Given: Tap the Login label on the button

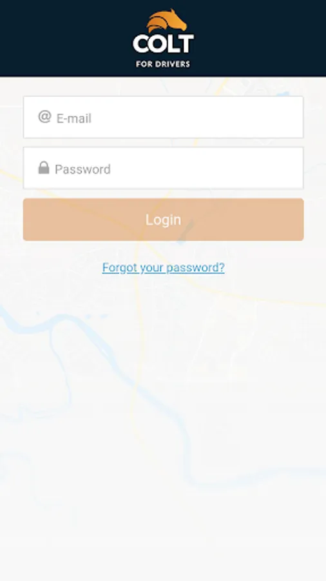Looking at the screenshot, I should pyautogui.click(x=163, y=219).
